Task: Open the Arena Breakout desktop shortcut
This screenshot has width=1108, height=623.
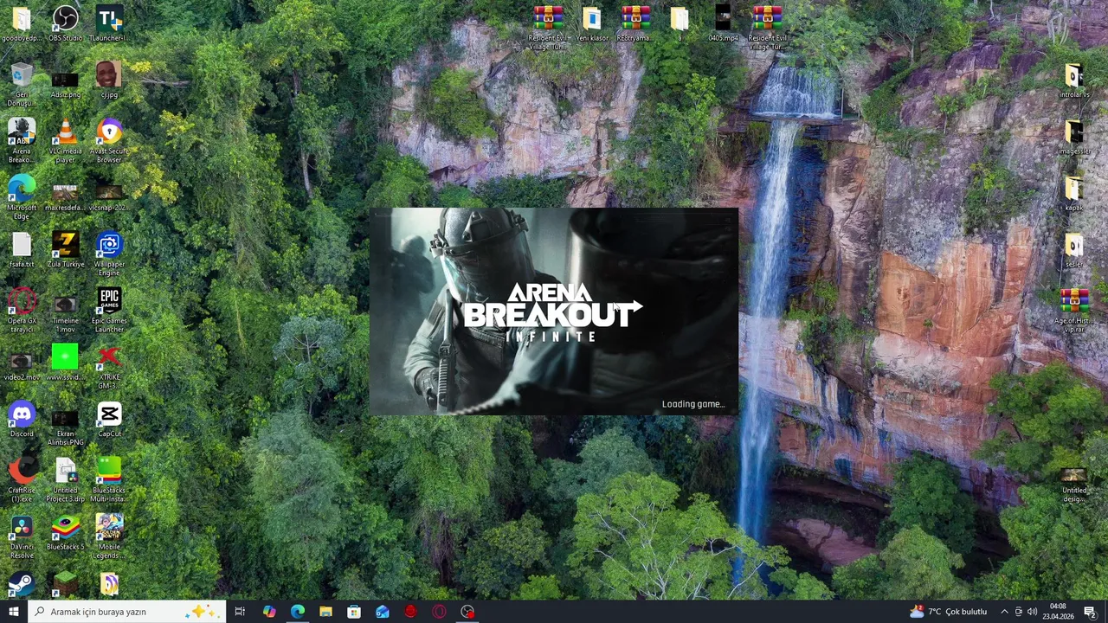Action: click(x=22, y=140)
